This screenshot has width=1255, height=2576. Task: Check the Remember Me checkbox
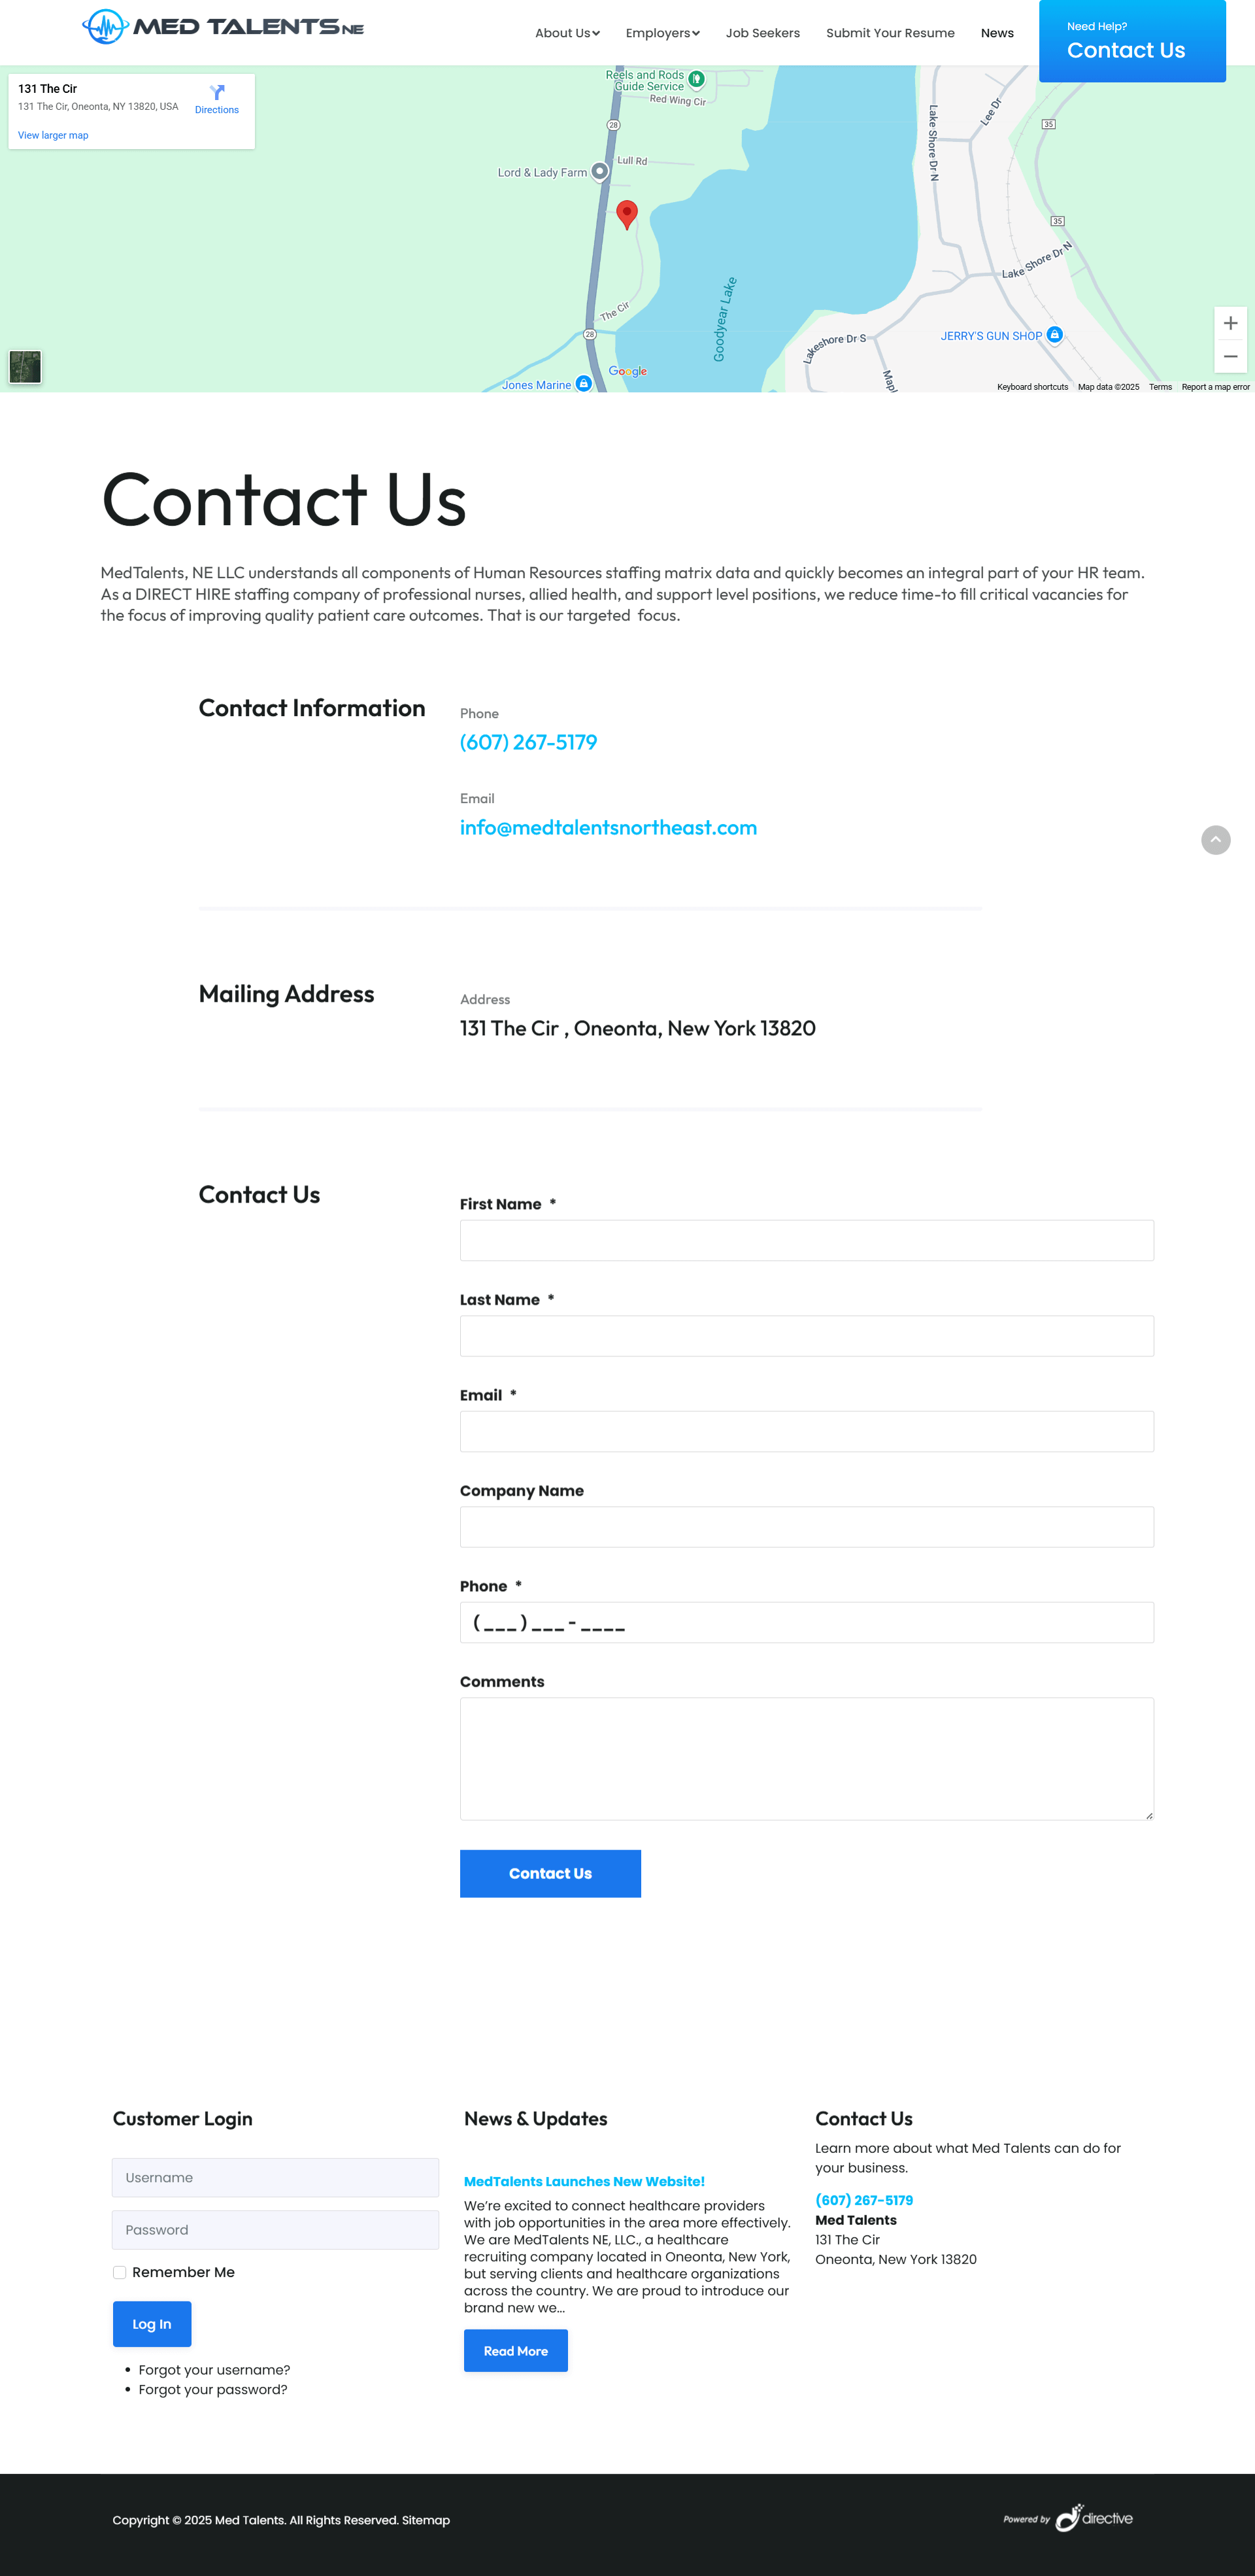coord(120,2272)
